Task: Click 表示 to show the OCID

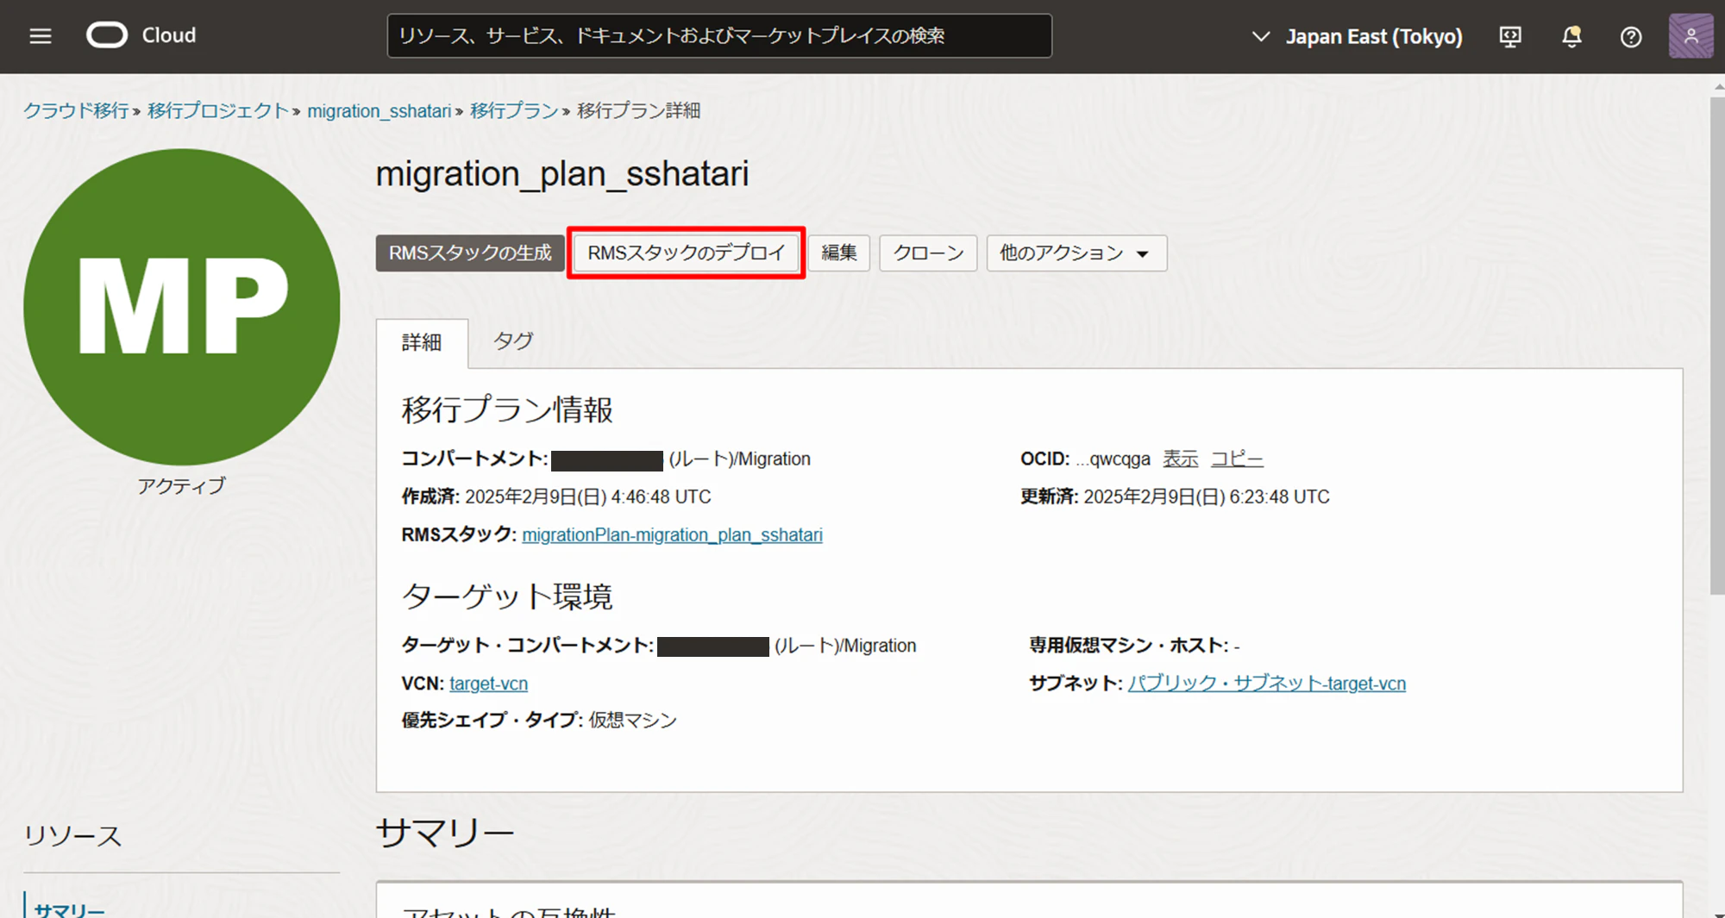Action: (1180, 459)
